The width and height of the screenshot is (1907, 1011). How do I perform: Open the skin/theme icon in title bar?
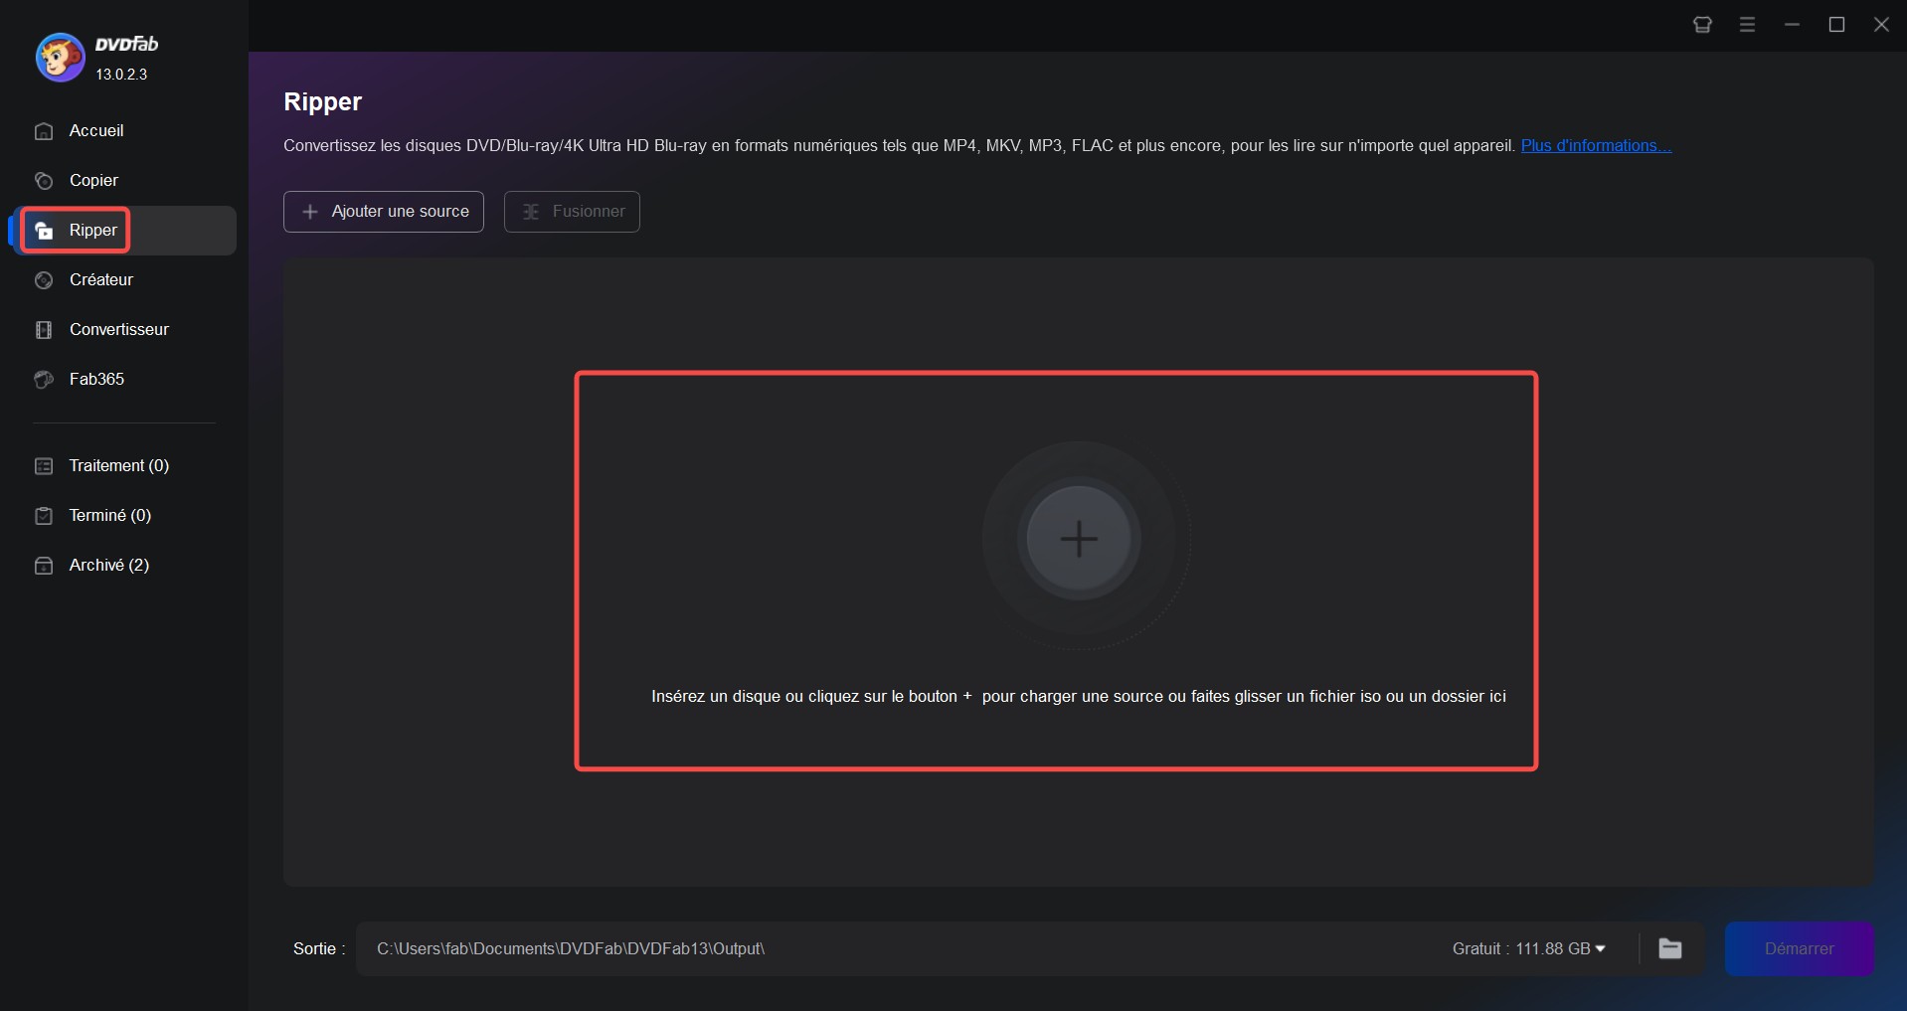[x=1702, y=25]
